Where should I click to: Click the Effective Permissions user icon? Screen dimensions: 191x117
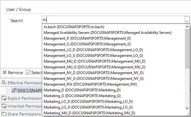click(x=4, y=83)
